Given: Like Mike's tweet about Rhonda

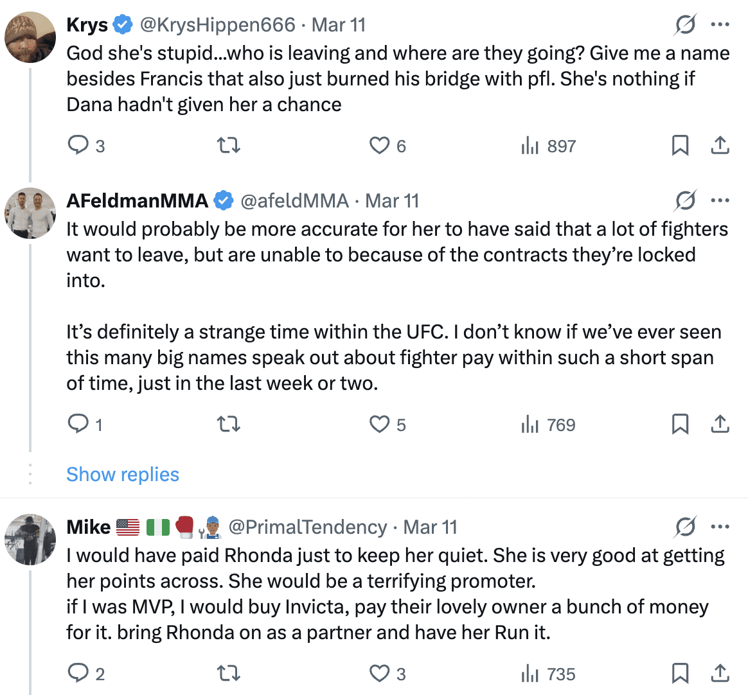Looking at the screenshot, I should pyautogui.click(x=380, y=674).
